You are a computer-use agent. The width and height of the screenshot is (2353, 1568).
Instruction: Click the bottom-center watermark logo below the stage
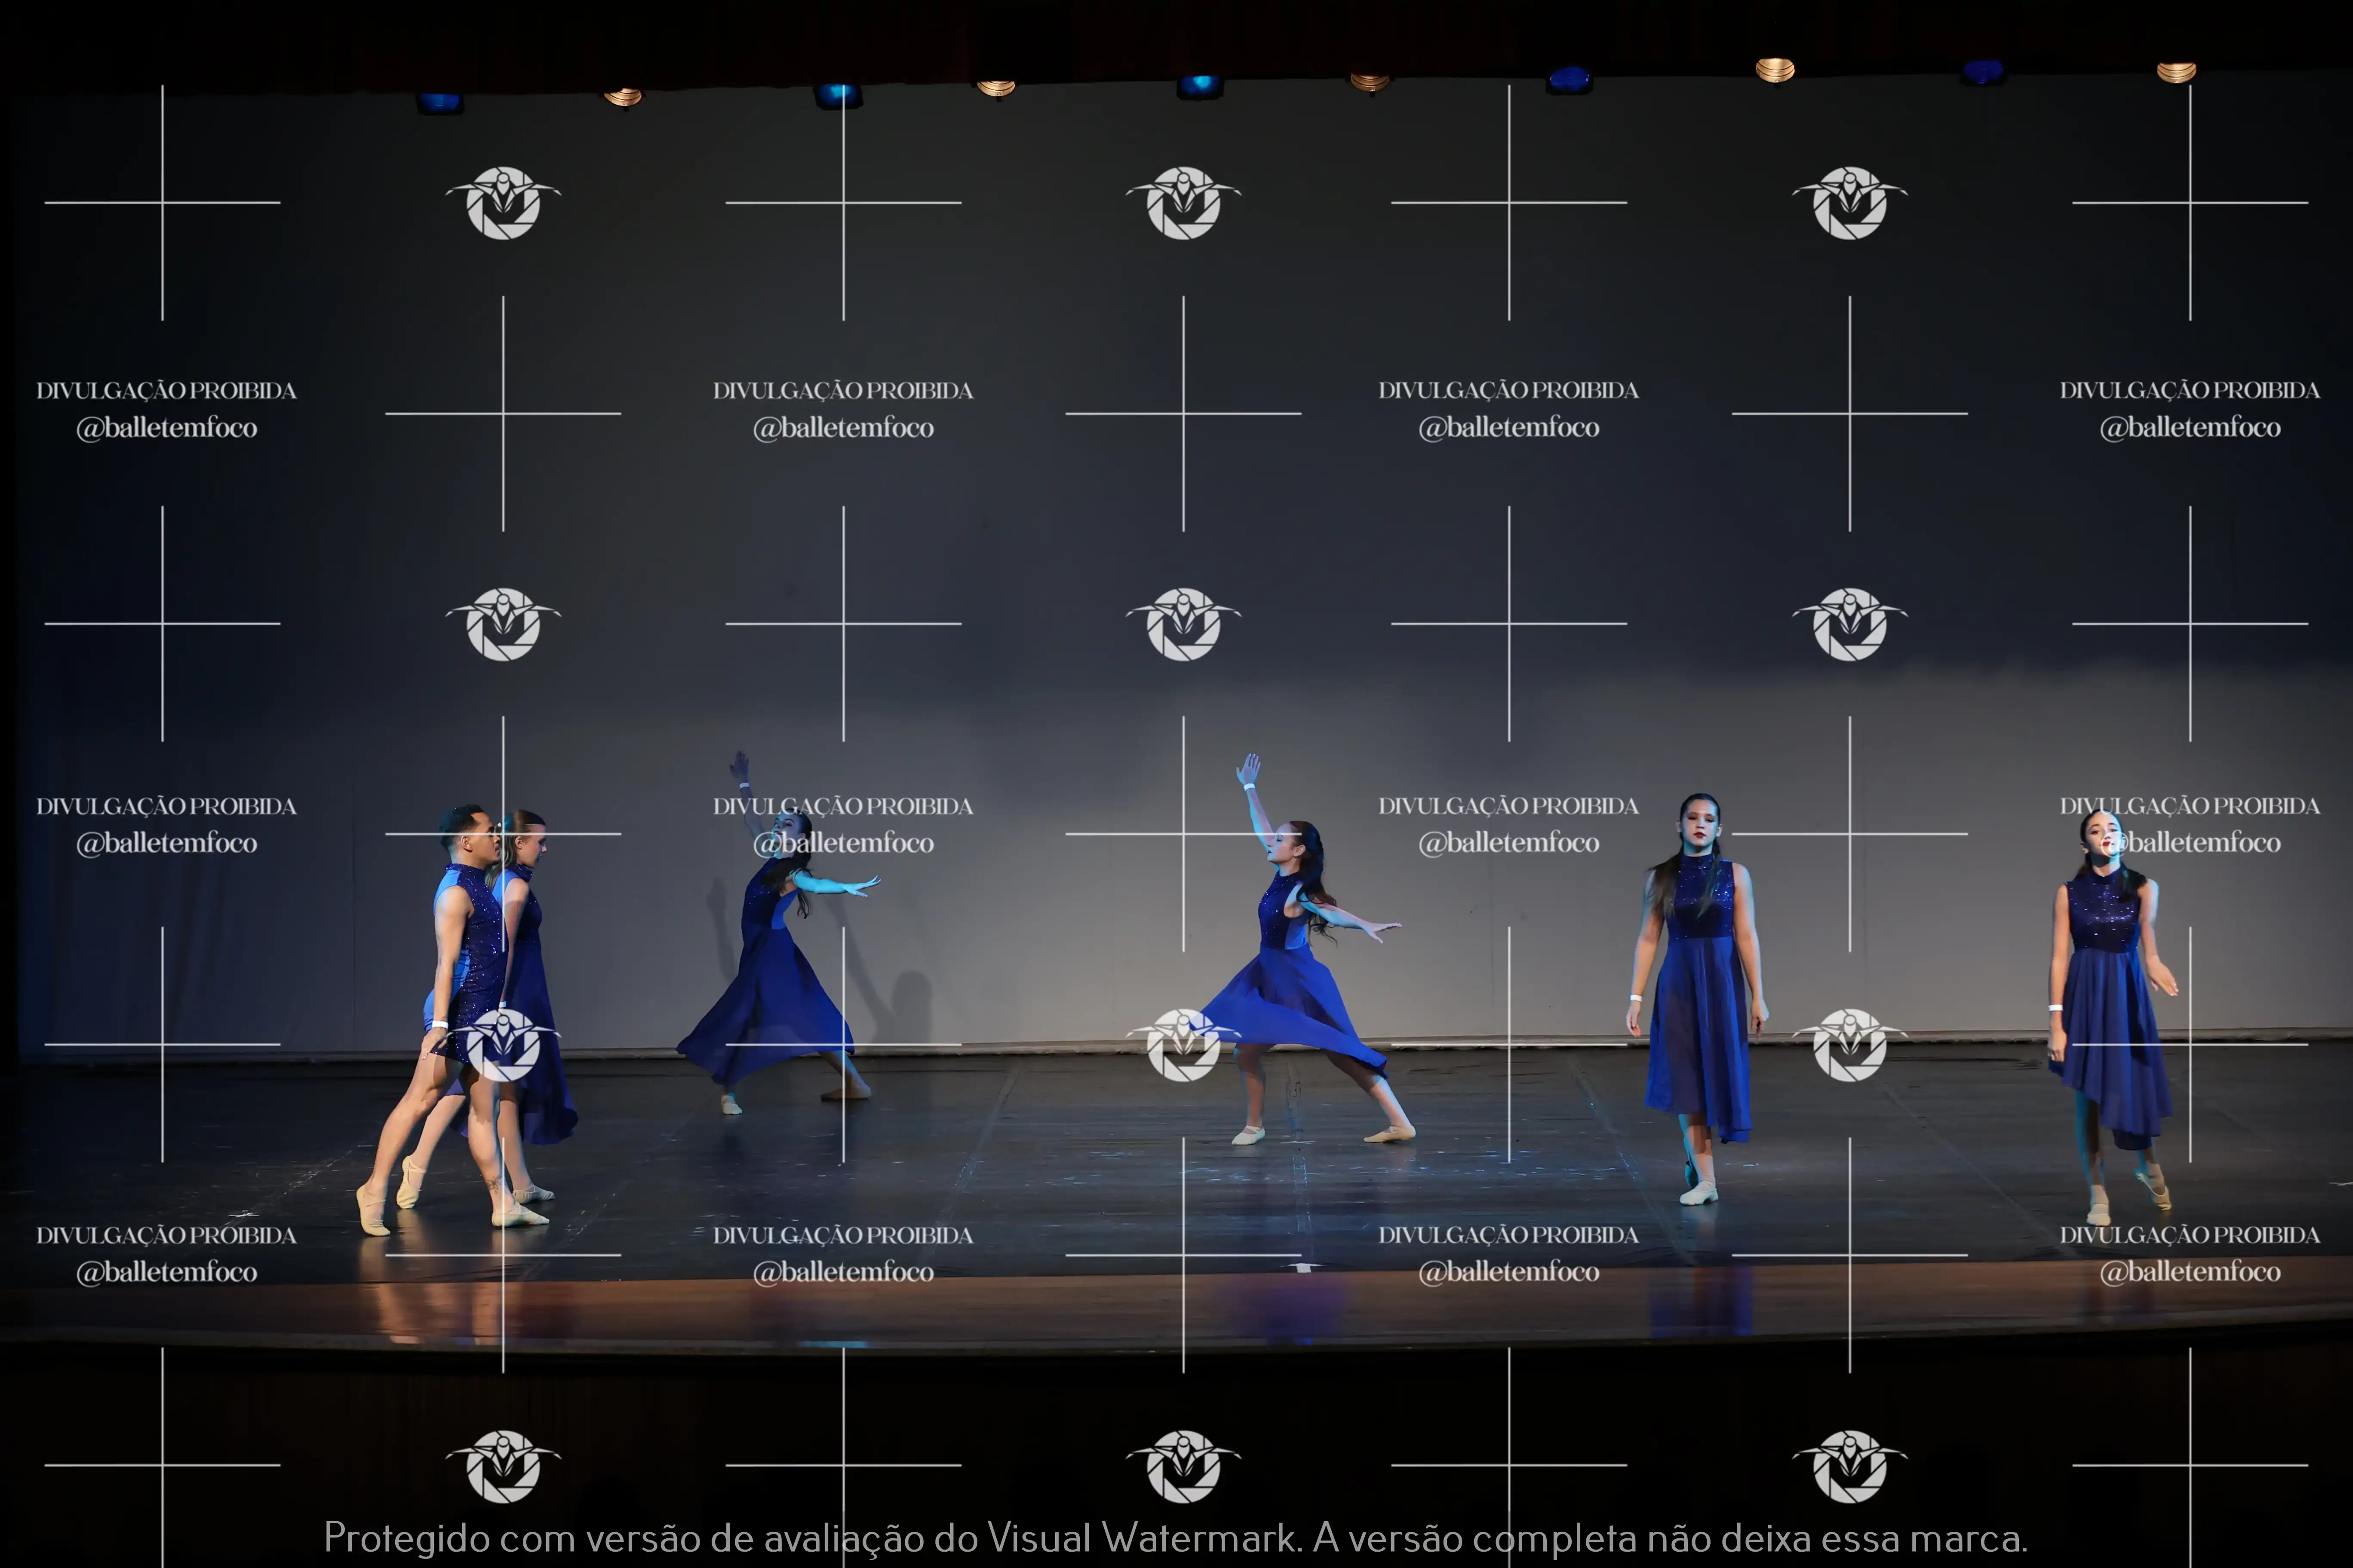pos(1183,1466)
